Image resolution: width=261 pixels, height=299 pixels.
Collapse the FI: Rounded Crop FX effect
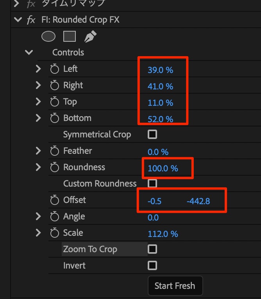18,20
